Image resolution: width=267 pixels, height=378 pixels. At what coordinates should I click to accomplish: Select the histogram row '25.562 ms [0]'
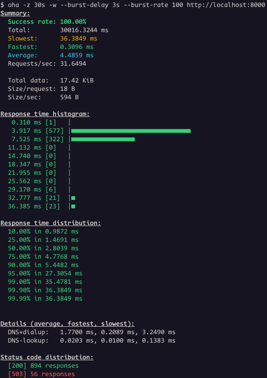(39, 181)
